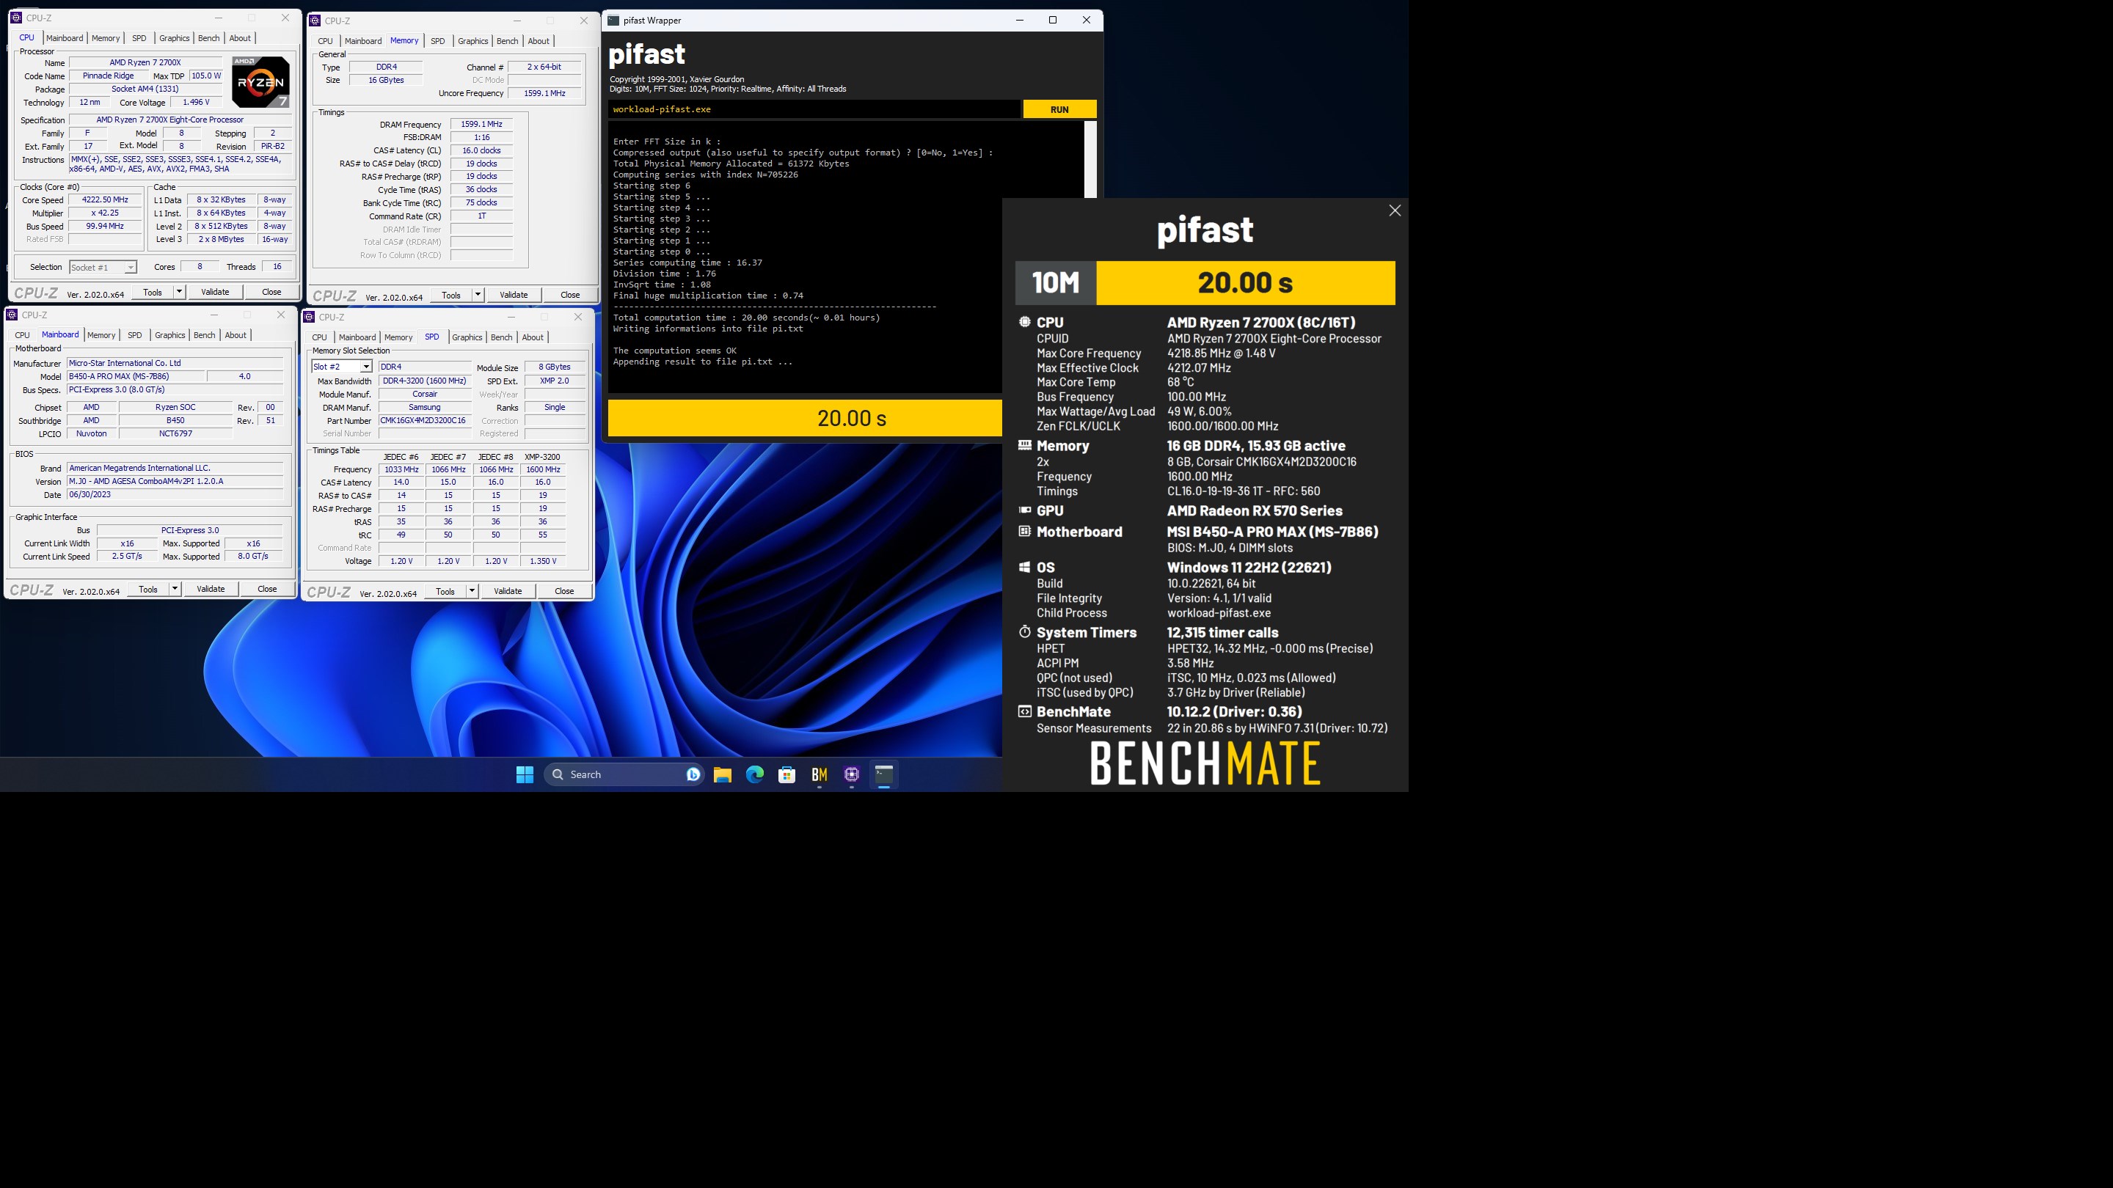The height and width of the screenshot is (1188, 2113).
Task: Expand the Socket #1 selection dropdown
Action: point(130,267)
